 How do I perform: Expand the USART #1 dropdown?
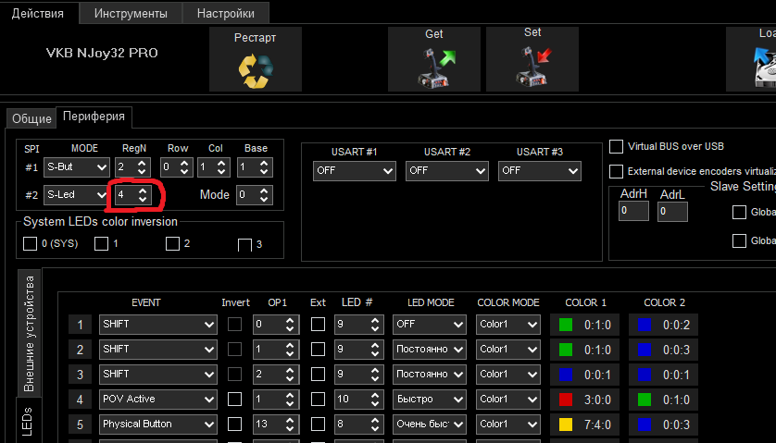tap(355, 170)
